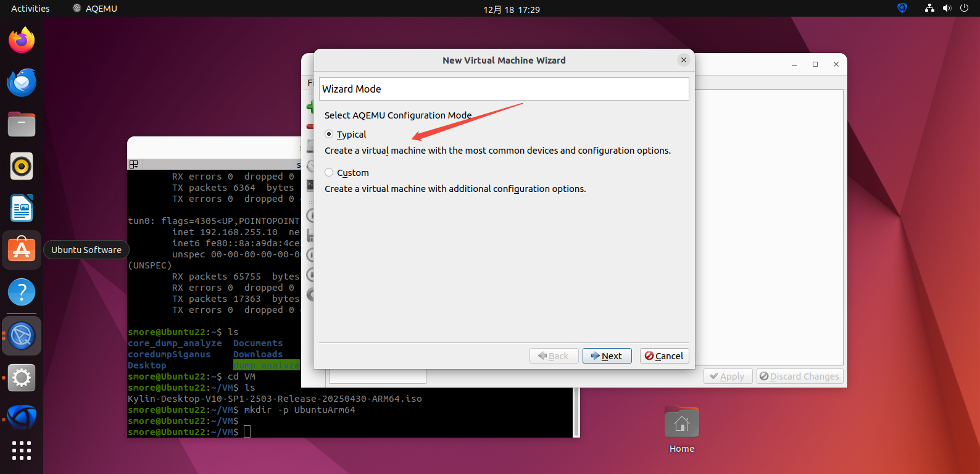The height and width of the screenshot is (474, 980).
Task: Click "TX packets 17363" in the terminal
Action: pyautogui.click(x=217, y=299)
